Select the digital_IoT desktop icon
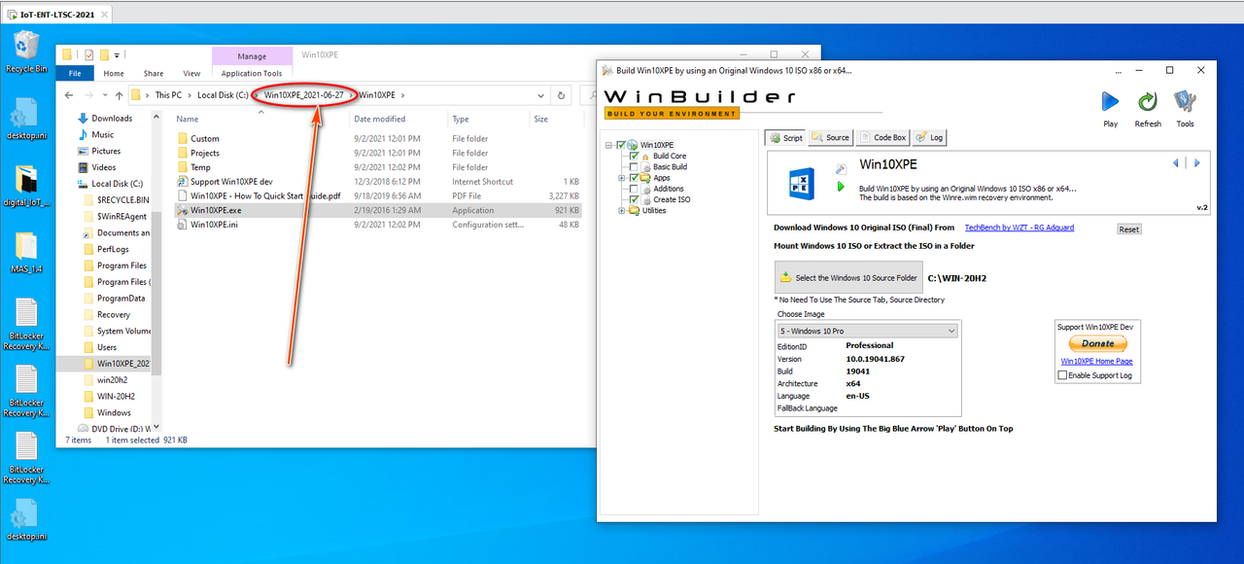1244x564 pixels. point(26,186)
